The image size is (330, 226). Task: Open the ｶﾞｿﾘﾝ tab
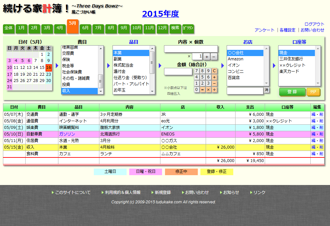pos(188,29)
